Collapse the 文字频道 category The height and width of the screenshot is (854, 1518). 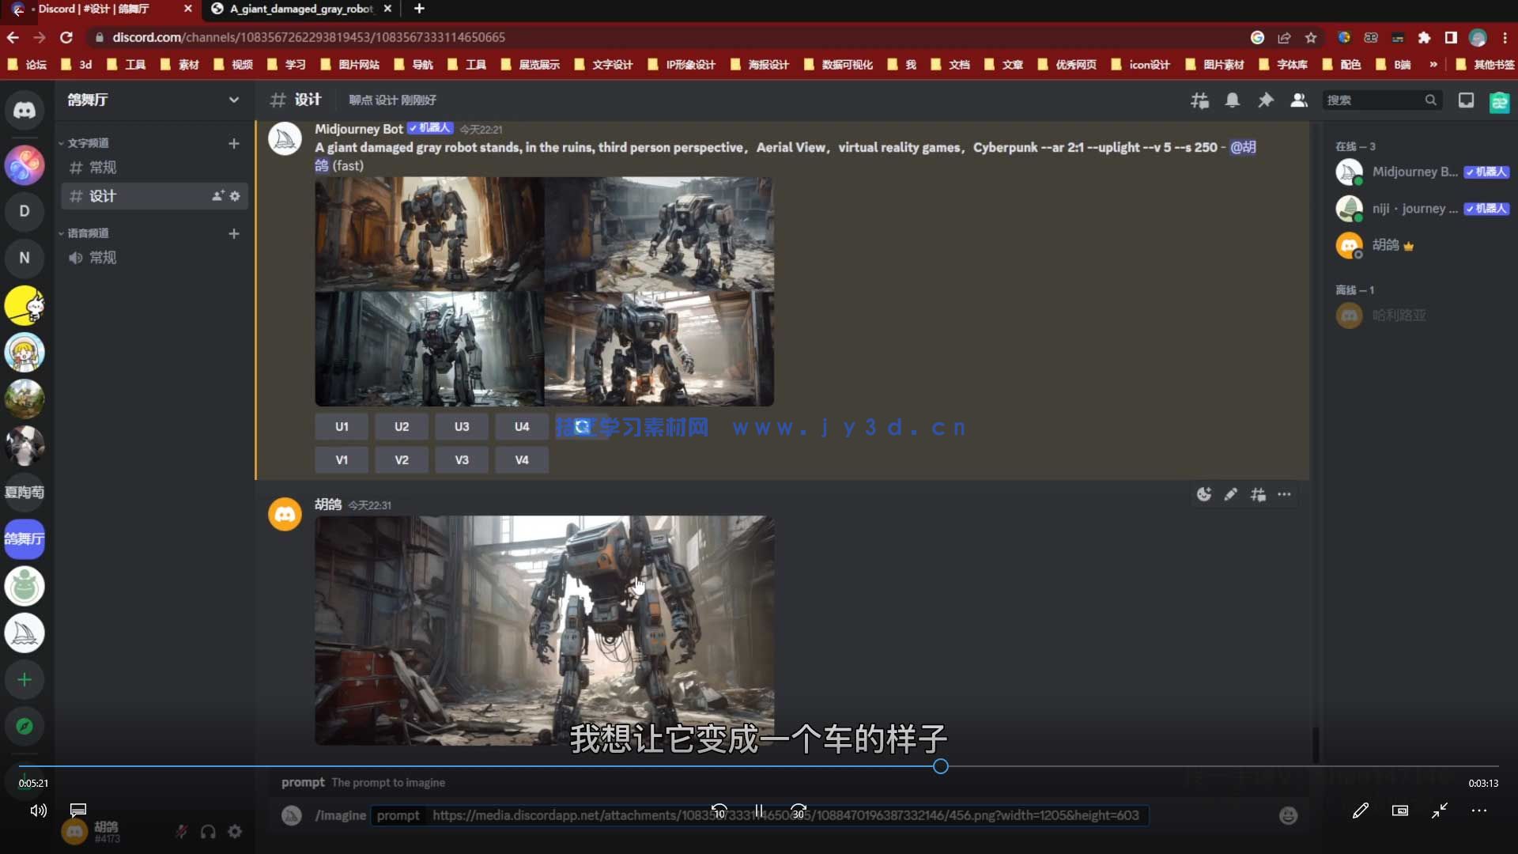[x=87, y=142]
